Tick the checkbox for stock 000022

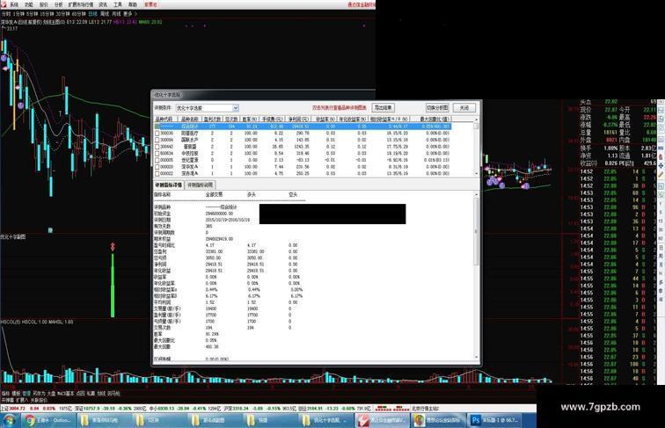(157, 173)
